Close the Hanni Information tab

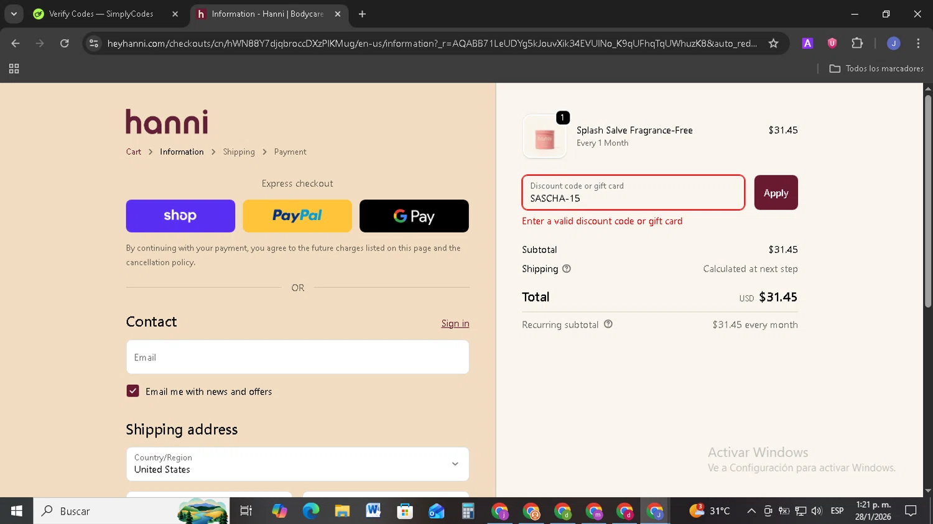(338, 14)
